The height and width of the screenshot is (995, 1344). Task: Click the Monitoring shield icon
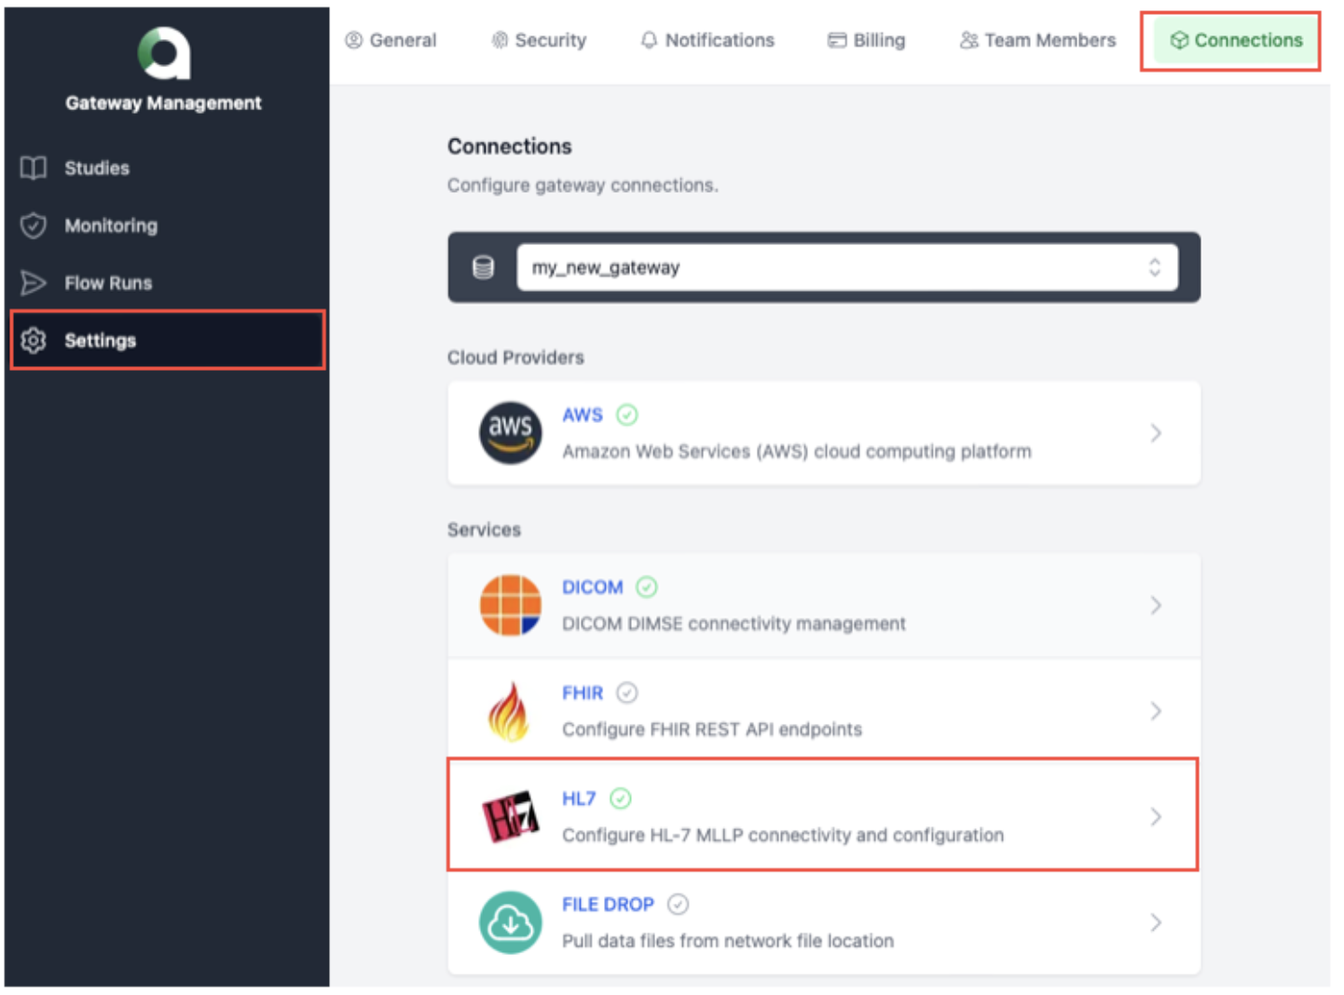34,225
